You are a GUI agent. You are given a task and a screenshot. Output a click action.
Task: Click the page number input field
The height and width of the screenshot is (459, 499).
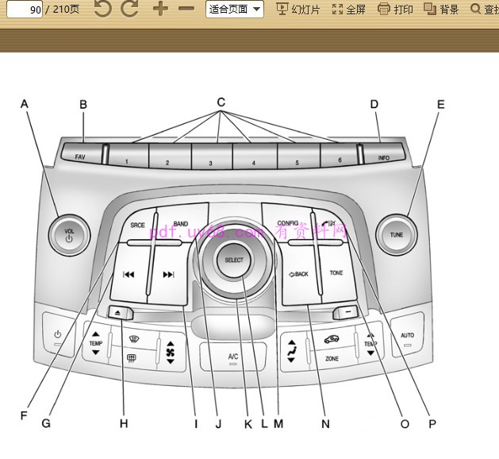click(22, 10)
